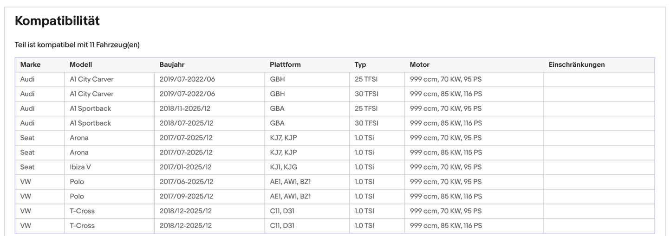Click the KJ1, KJG platform cell
This screenshot has width=671, height=236.
(x=283, y=167)
